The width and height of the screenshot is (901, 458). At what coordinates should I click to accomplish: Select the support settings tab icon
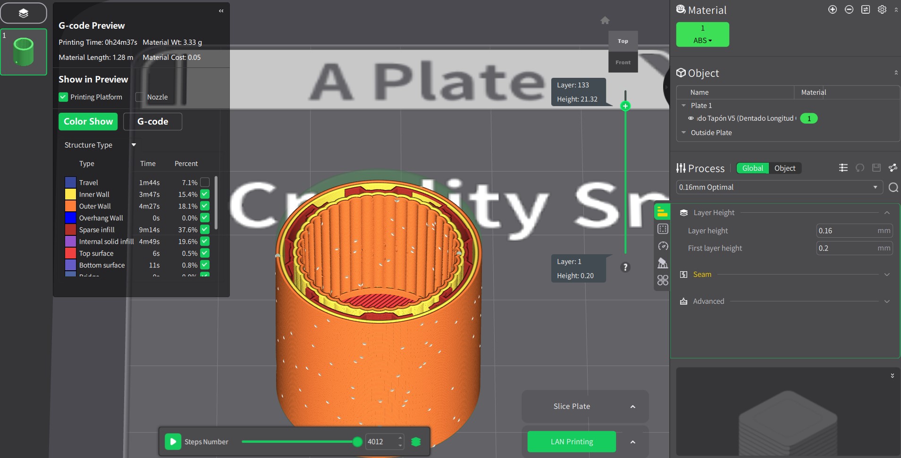[663, 263]
